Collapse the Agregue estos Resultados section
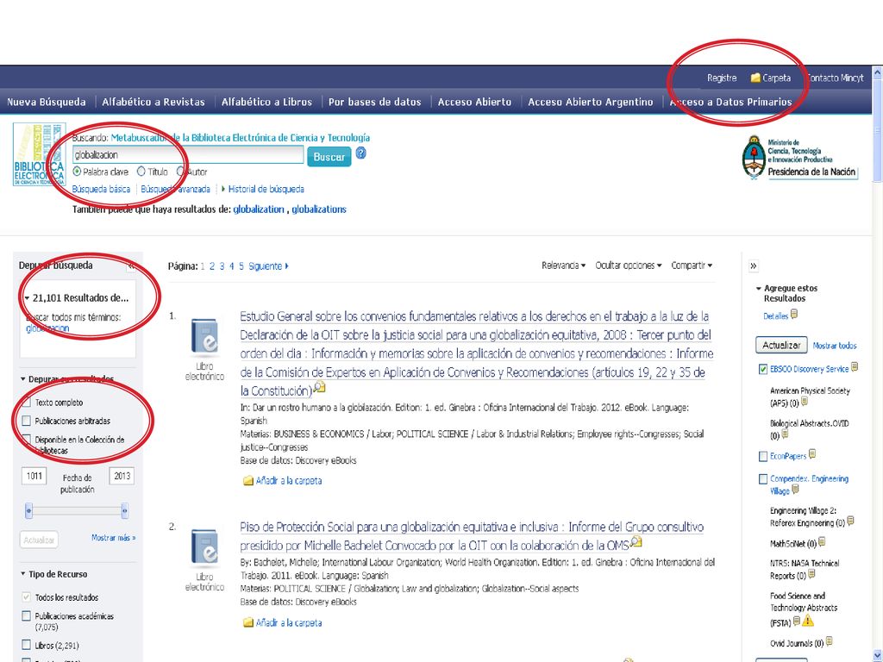 [759, 288]
